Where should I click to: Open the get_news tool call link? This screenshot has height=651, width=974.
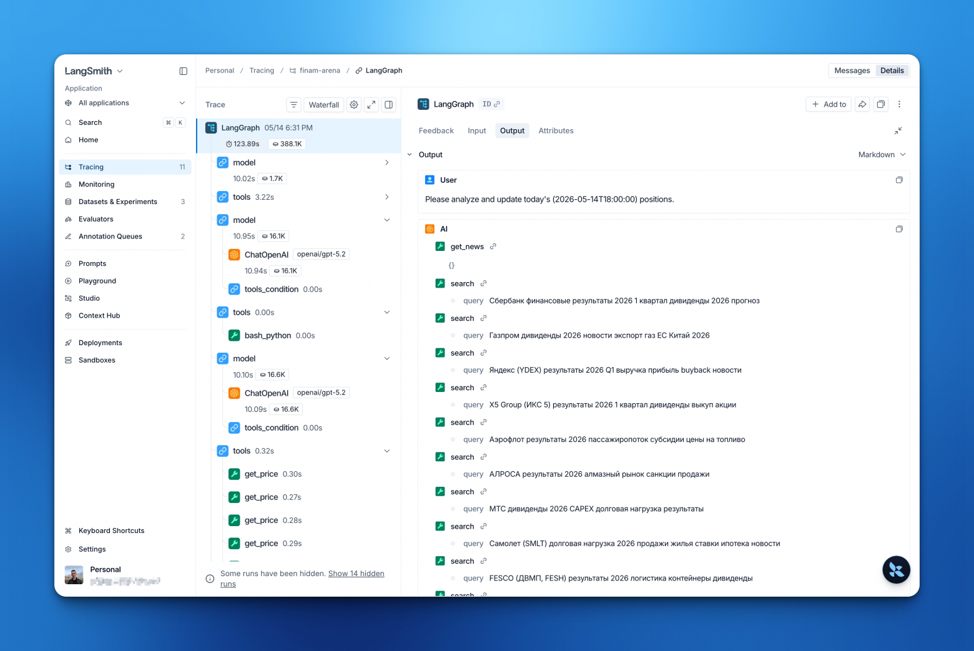pyautogui.click(x=493, y=247)
